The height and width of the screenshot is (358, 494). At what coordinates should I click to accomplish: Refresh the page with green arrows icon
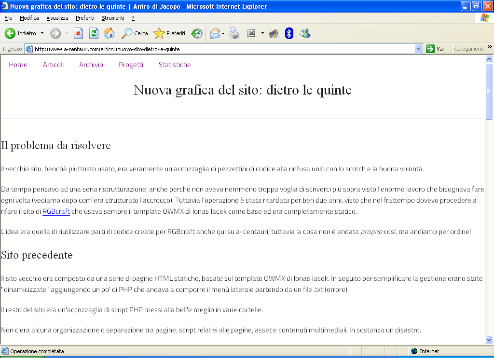pos(94,33)
